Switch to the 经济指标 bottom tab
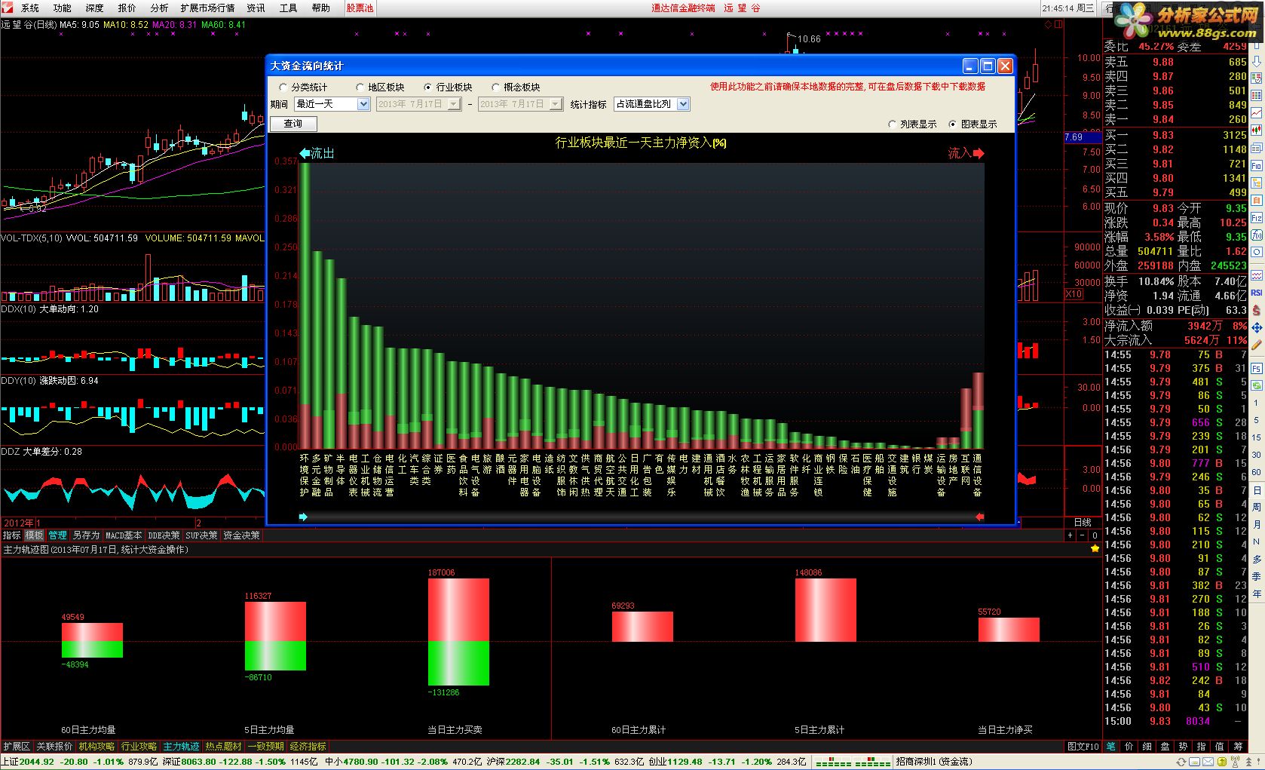This screenshot has width=1265, height=770. tap(308, 747)
